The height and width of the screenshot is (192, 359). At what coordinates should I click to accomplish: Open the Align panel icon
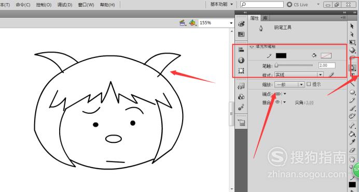point(241,50)
